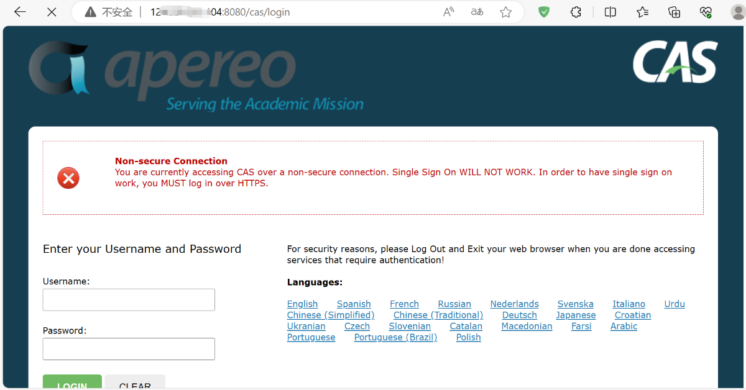This screenshot has height=390, width=746.
Task: Toggle the split screen icon
Action: click(x=610, y=12)
